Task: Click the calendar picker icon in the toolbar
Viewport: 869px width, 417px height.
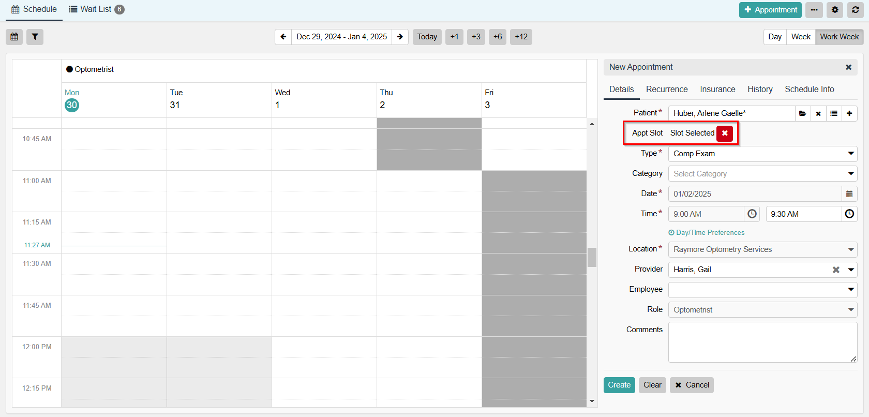Action: pos(14,37)
